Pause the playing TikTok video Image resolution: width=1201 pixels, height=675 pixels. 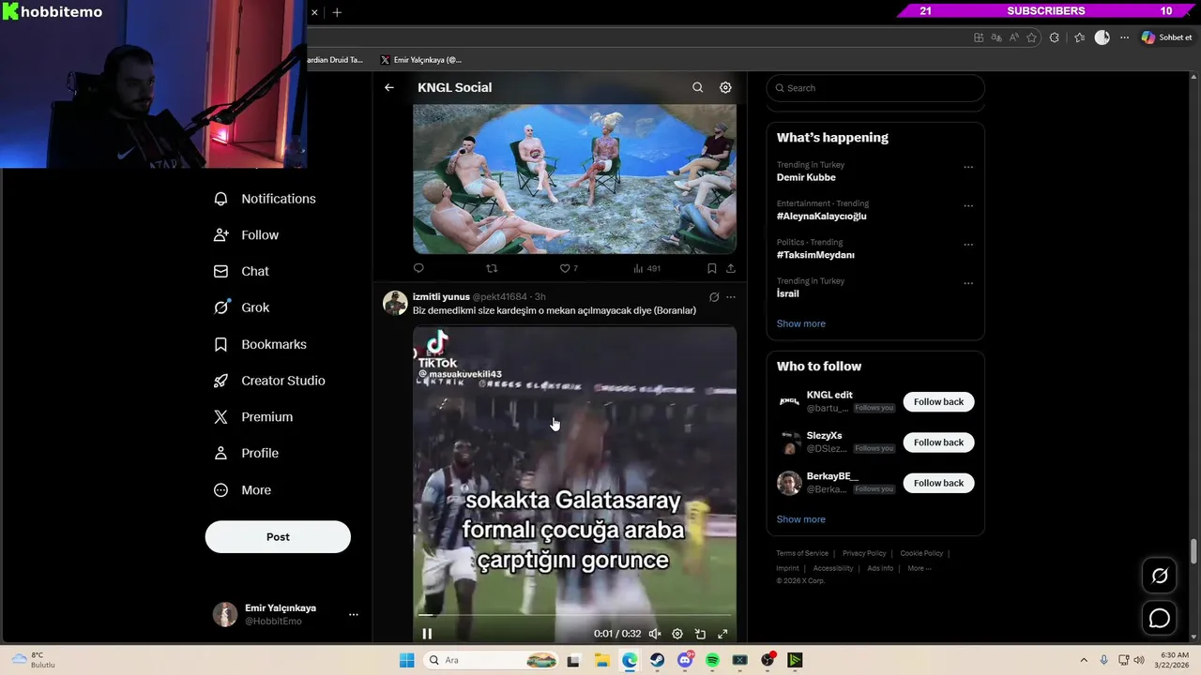pos(427,634)
